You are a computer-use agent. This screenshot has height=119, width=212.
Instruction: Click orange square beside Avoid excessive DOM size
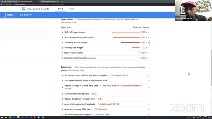click(62, 109)
